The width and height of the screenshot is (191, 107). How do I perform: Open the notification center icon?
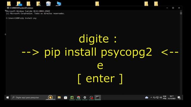tap(179, 97)
